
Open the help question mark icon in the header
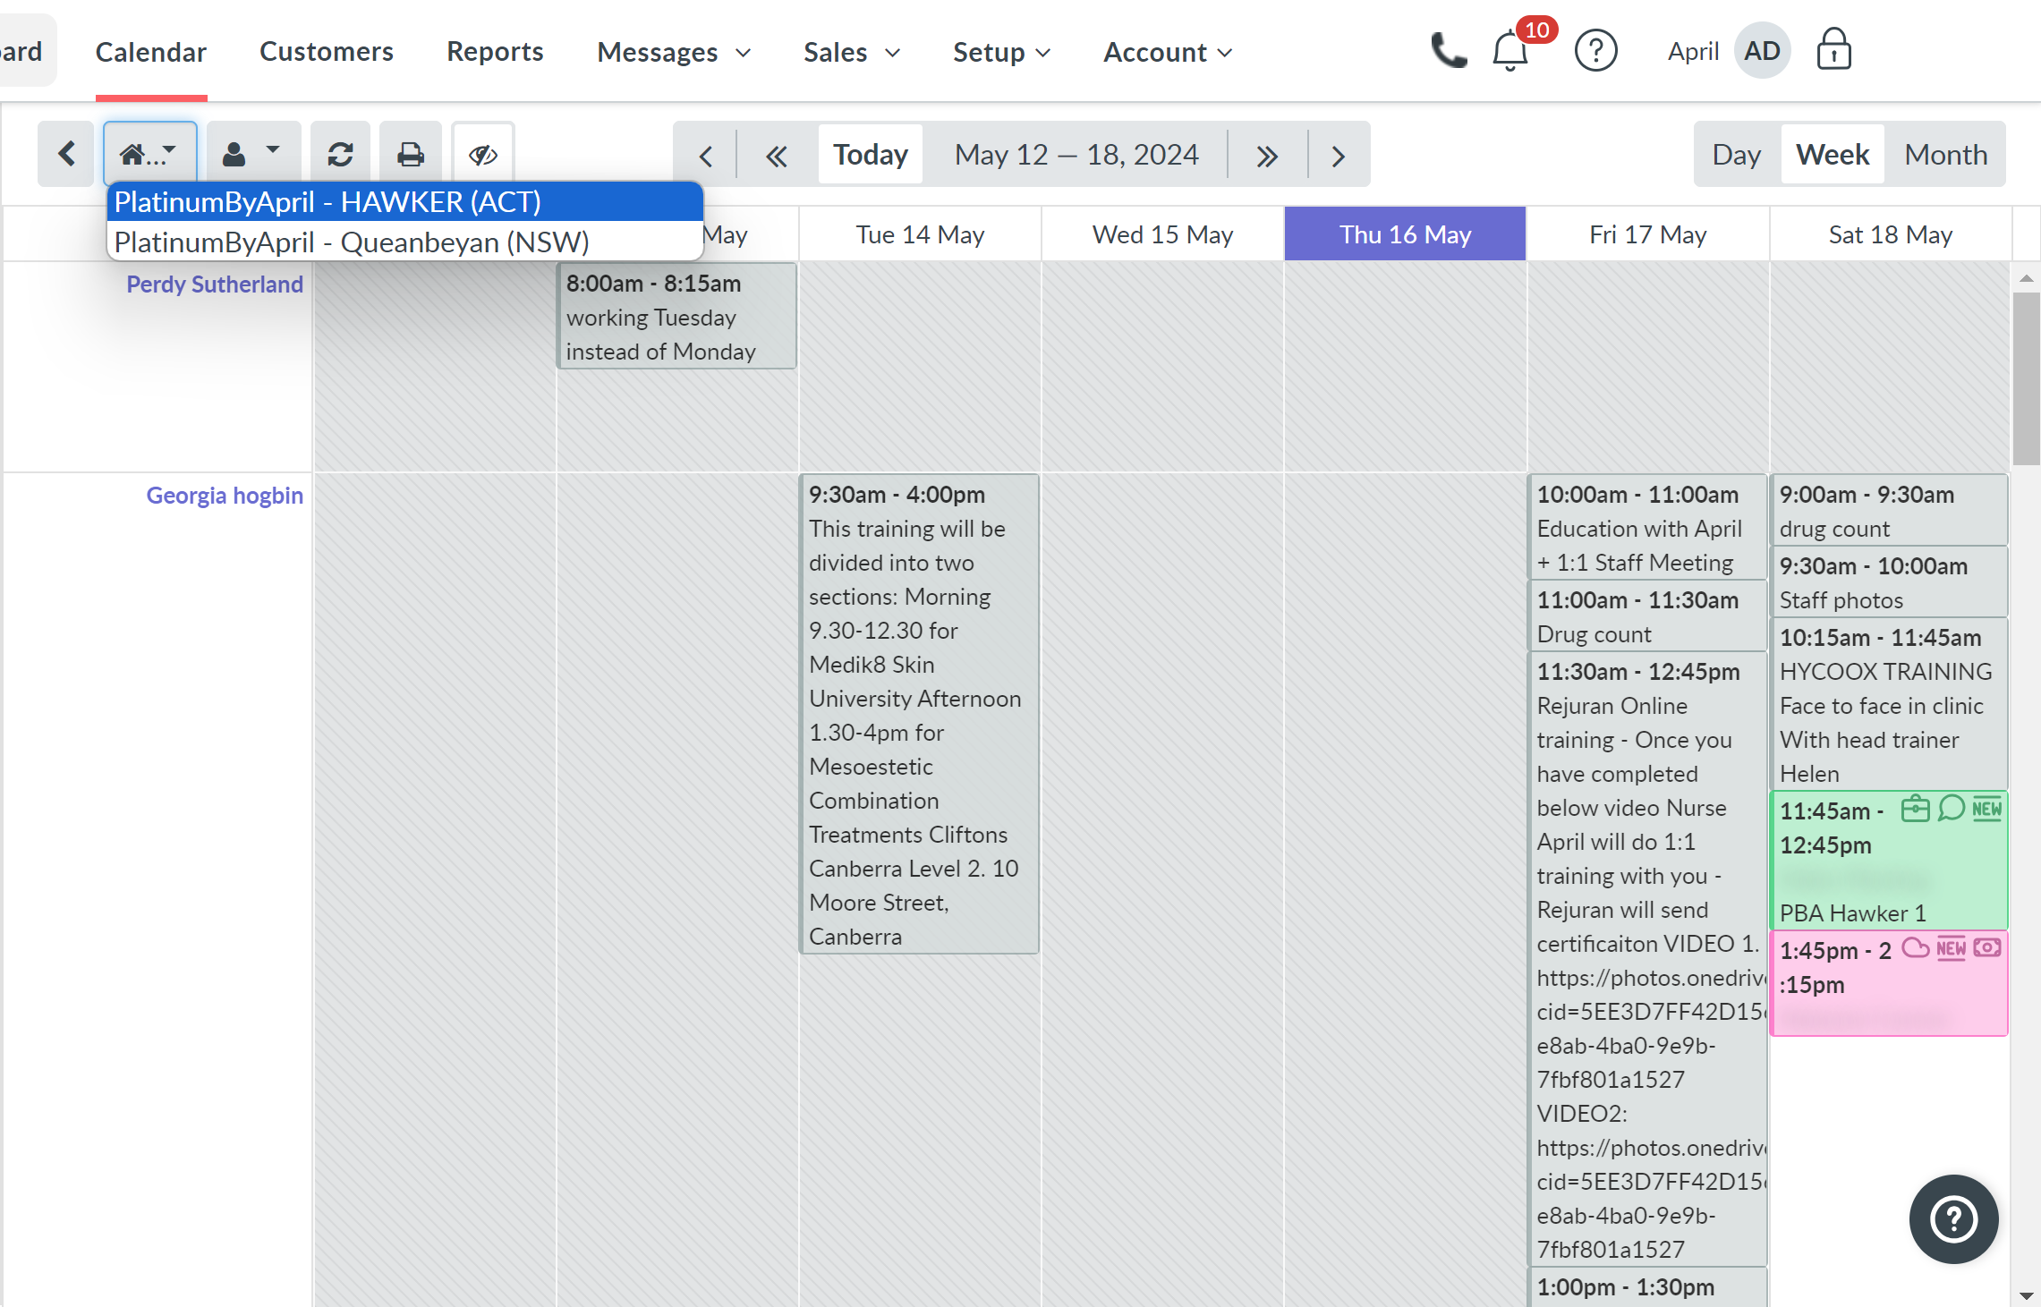click(1595, 51)
